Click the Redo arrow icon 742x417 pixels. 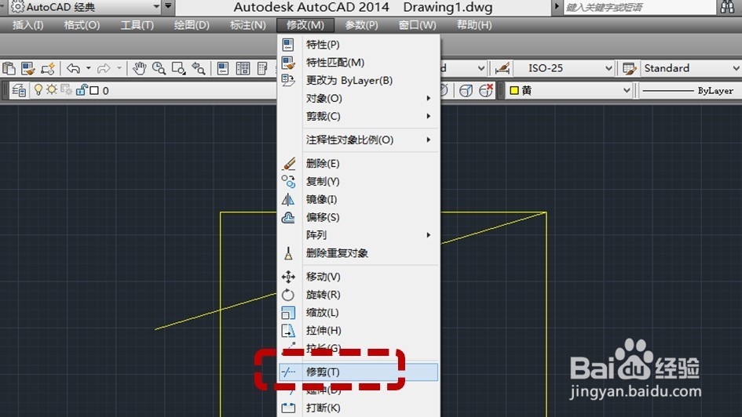(104, 68)
